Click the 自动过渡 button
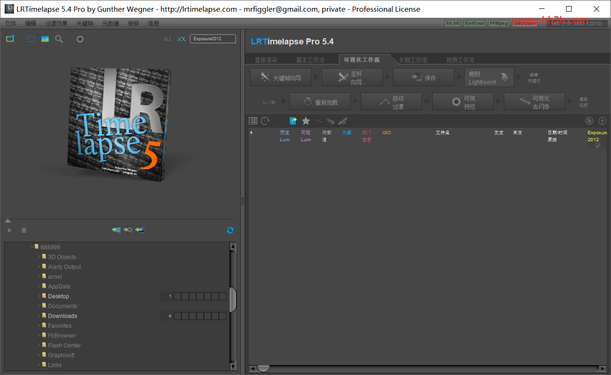Screen dimensions: 611x375 [x=391, y=101]
